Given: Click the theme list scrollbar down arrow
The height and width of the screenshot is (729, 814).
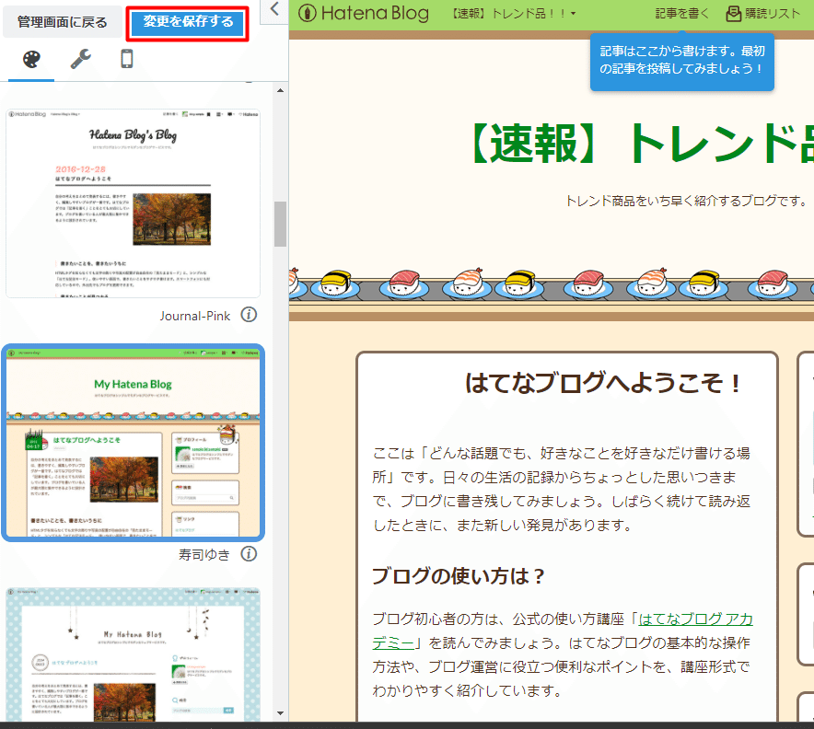Looking at the screenshot, I should 280,713.
